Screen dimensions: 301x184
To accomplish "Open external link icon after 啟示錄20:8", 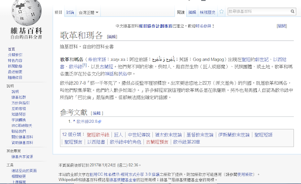I will tap(99, 121).
